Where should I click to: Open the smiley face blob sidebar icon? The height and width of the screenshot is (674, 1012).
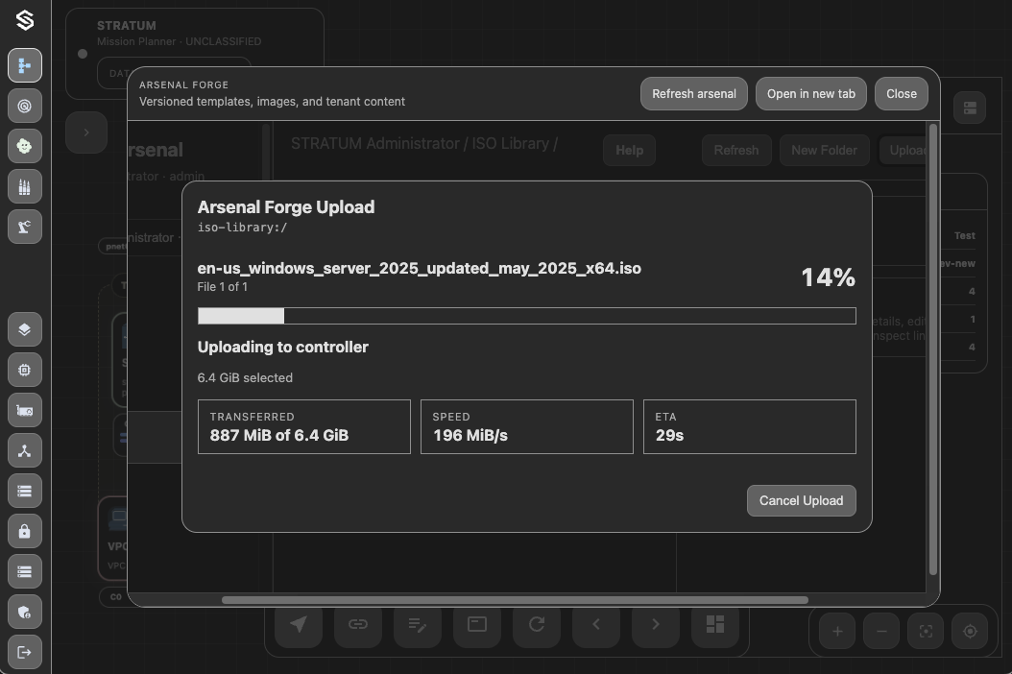coord(25,146)
